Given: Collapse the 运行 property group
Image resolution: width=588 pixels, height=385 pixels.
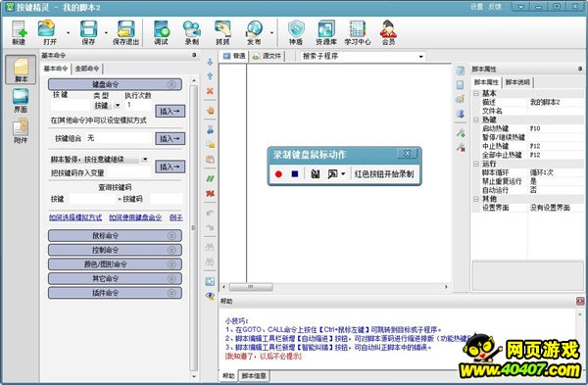Looking at the screenshot, I should (x=476, y=164).
